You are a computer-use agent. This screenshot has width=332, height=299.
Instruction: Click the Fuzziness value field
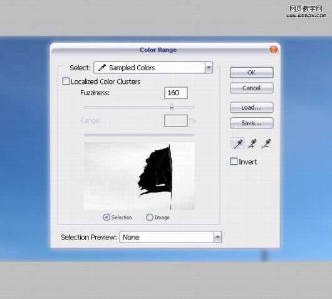pos(176,93)
